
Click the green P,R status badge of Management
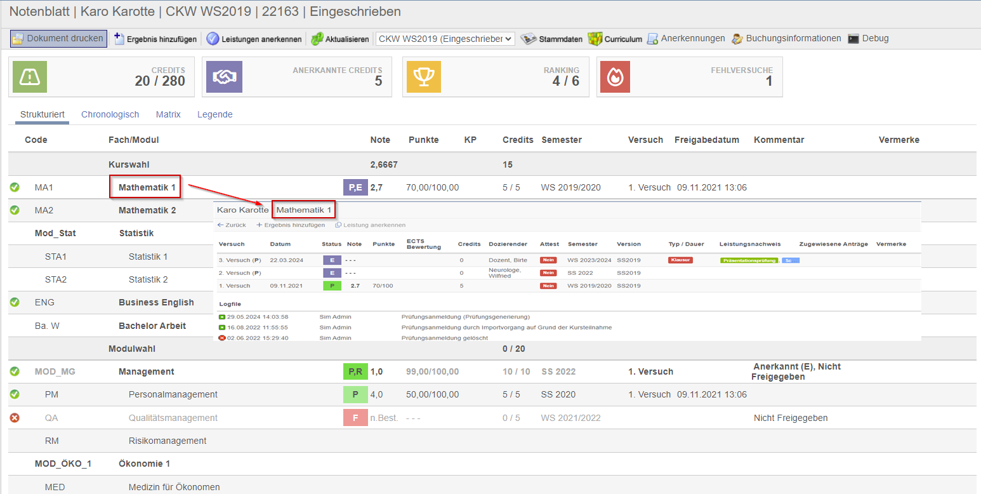click(355, 371)
